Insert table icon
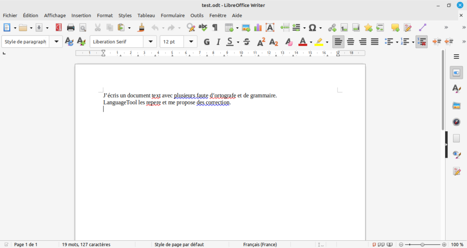This screenshot has width=467, height=248. [229, 27]
